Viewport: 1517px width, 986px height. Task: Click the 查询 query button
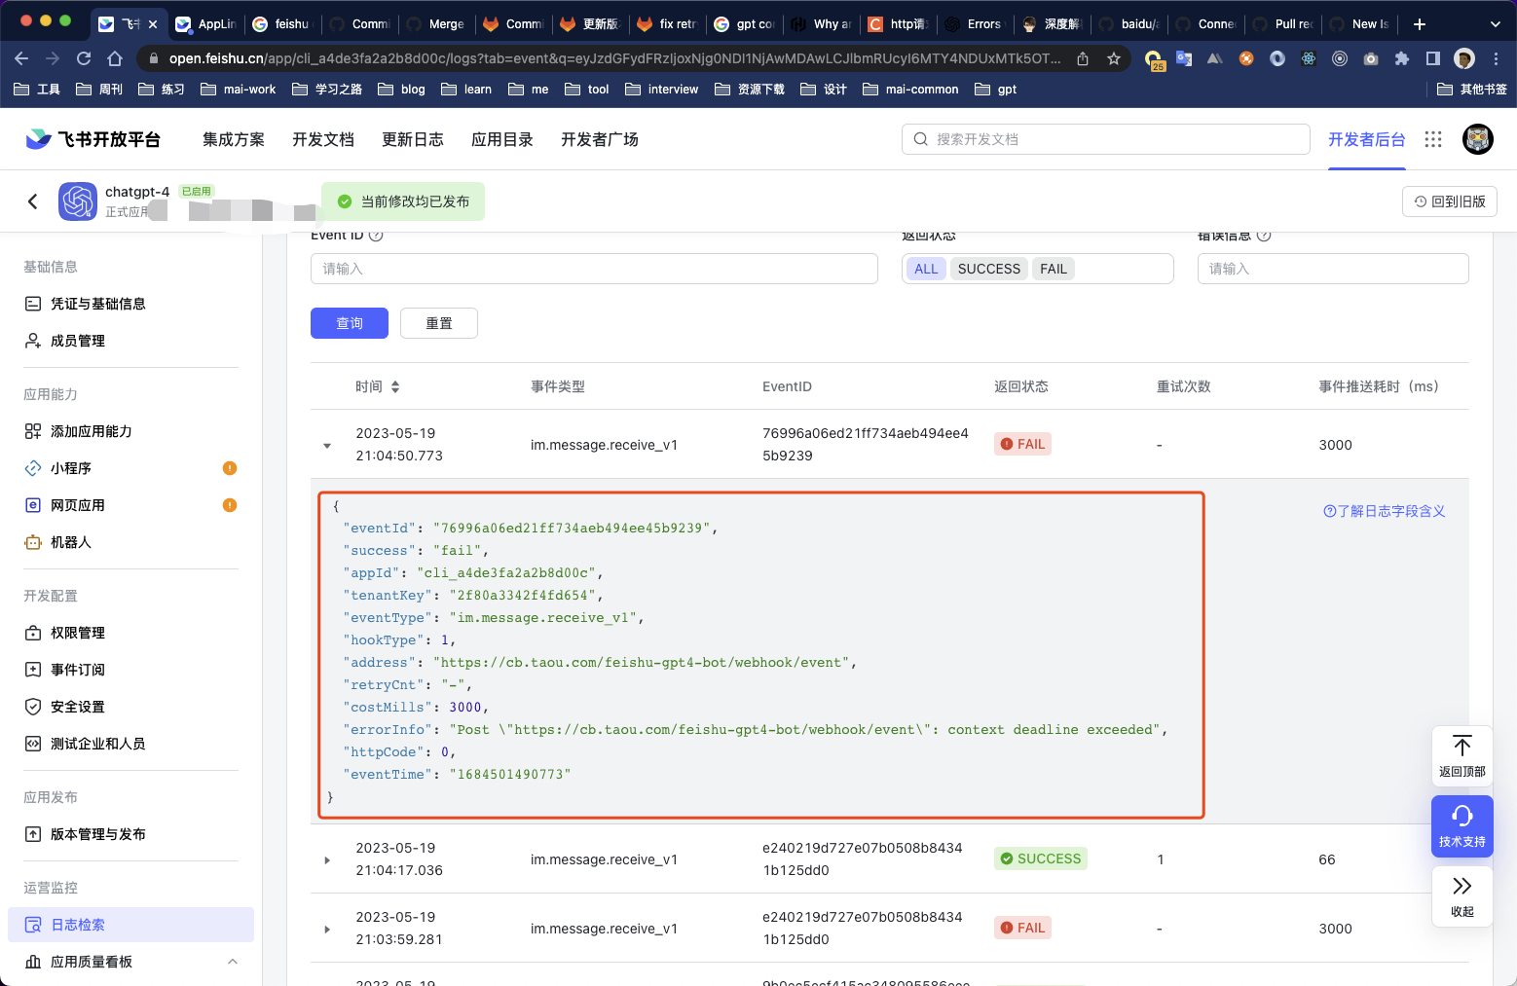click(349, 323)
